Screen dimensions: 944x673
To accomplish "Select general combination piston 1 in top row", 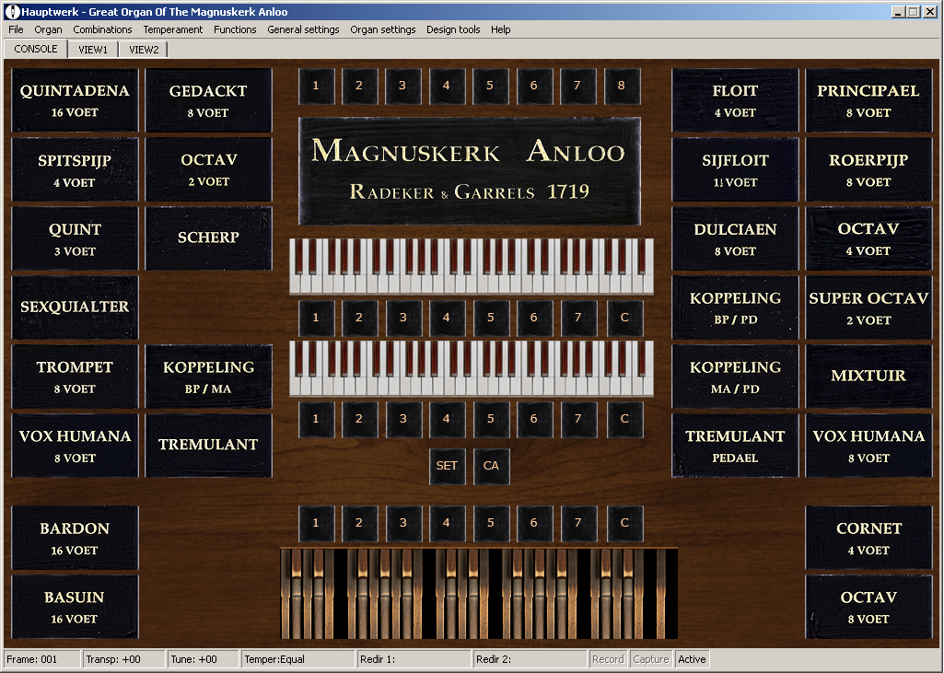I will pos(316,86).
